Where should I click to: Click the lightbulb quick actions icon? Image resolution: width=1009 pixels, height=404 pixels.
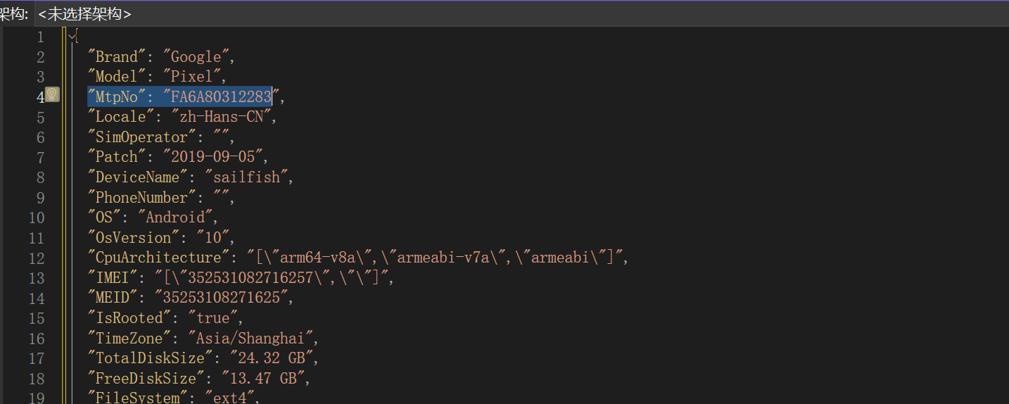click(53, 95)
